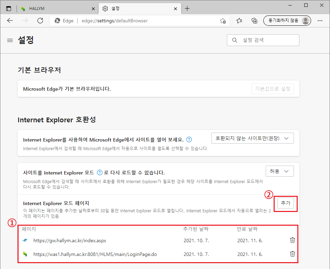Add this page to favorites star icon
The width and height of the screenshot is (330, 269).
[223, 21]
